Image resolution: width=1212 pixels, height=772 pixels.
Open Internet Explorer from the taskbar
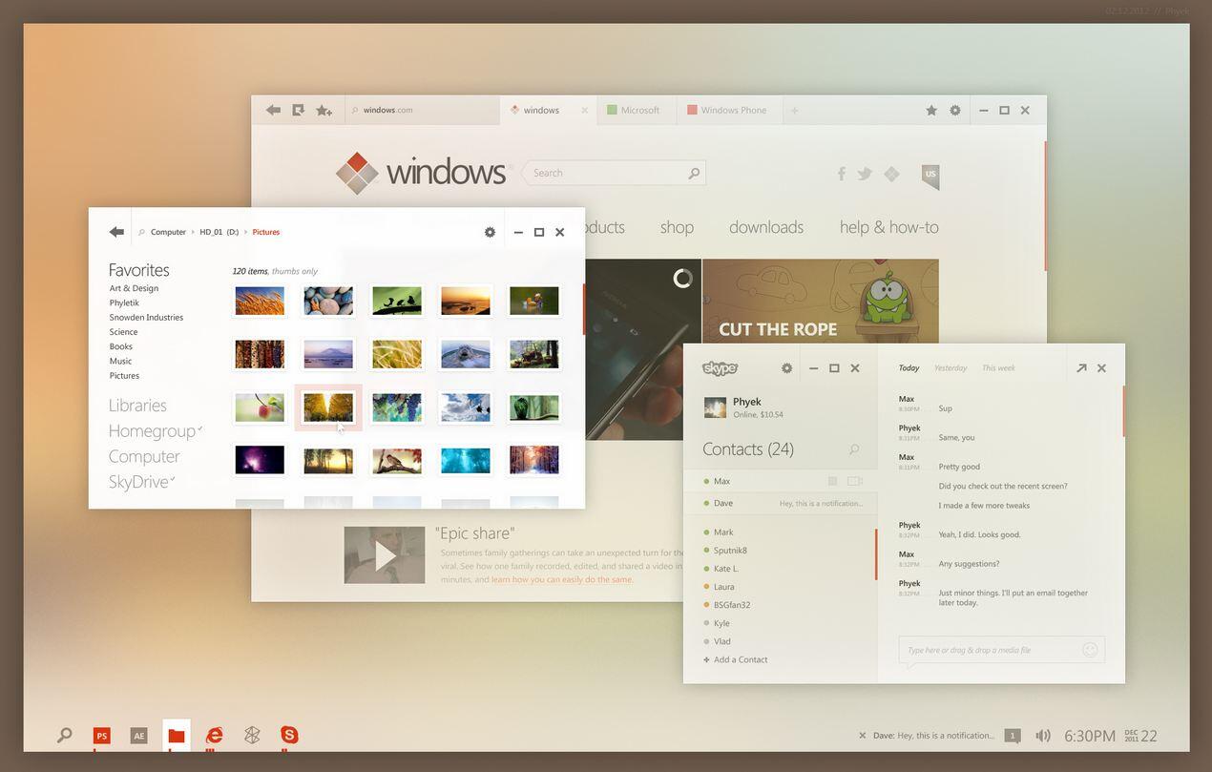click(x=215, y=735)
